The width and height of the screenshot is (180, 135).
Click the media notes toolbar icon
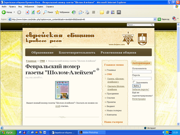pos(113,12)
